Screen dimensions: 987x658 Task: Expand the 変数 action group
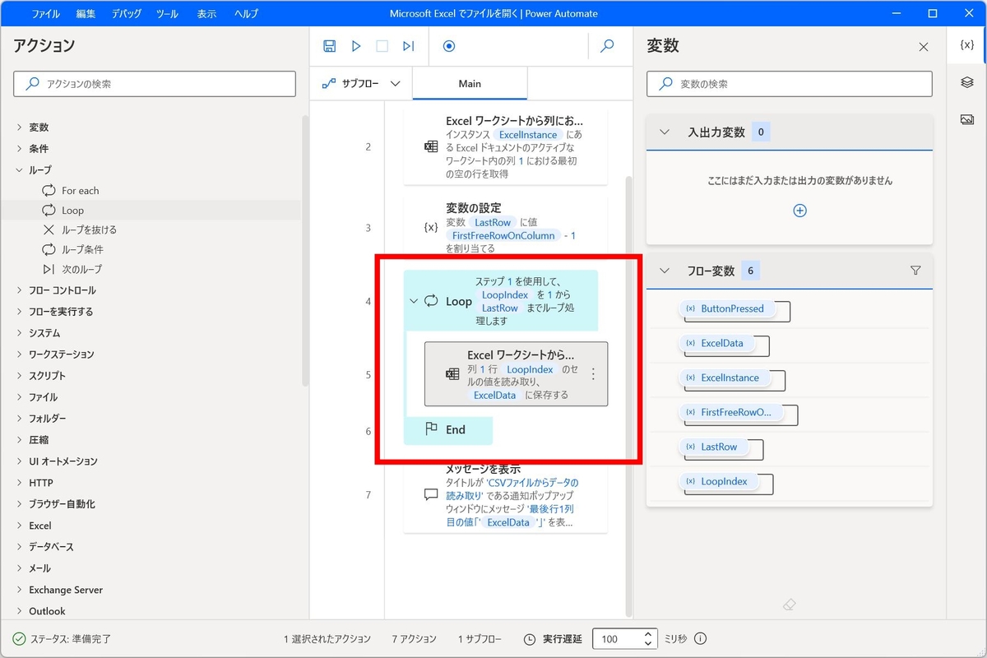point(20,127)
